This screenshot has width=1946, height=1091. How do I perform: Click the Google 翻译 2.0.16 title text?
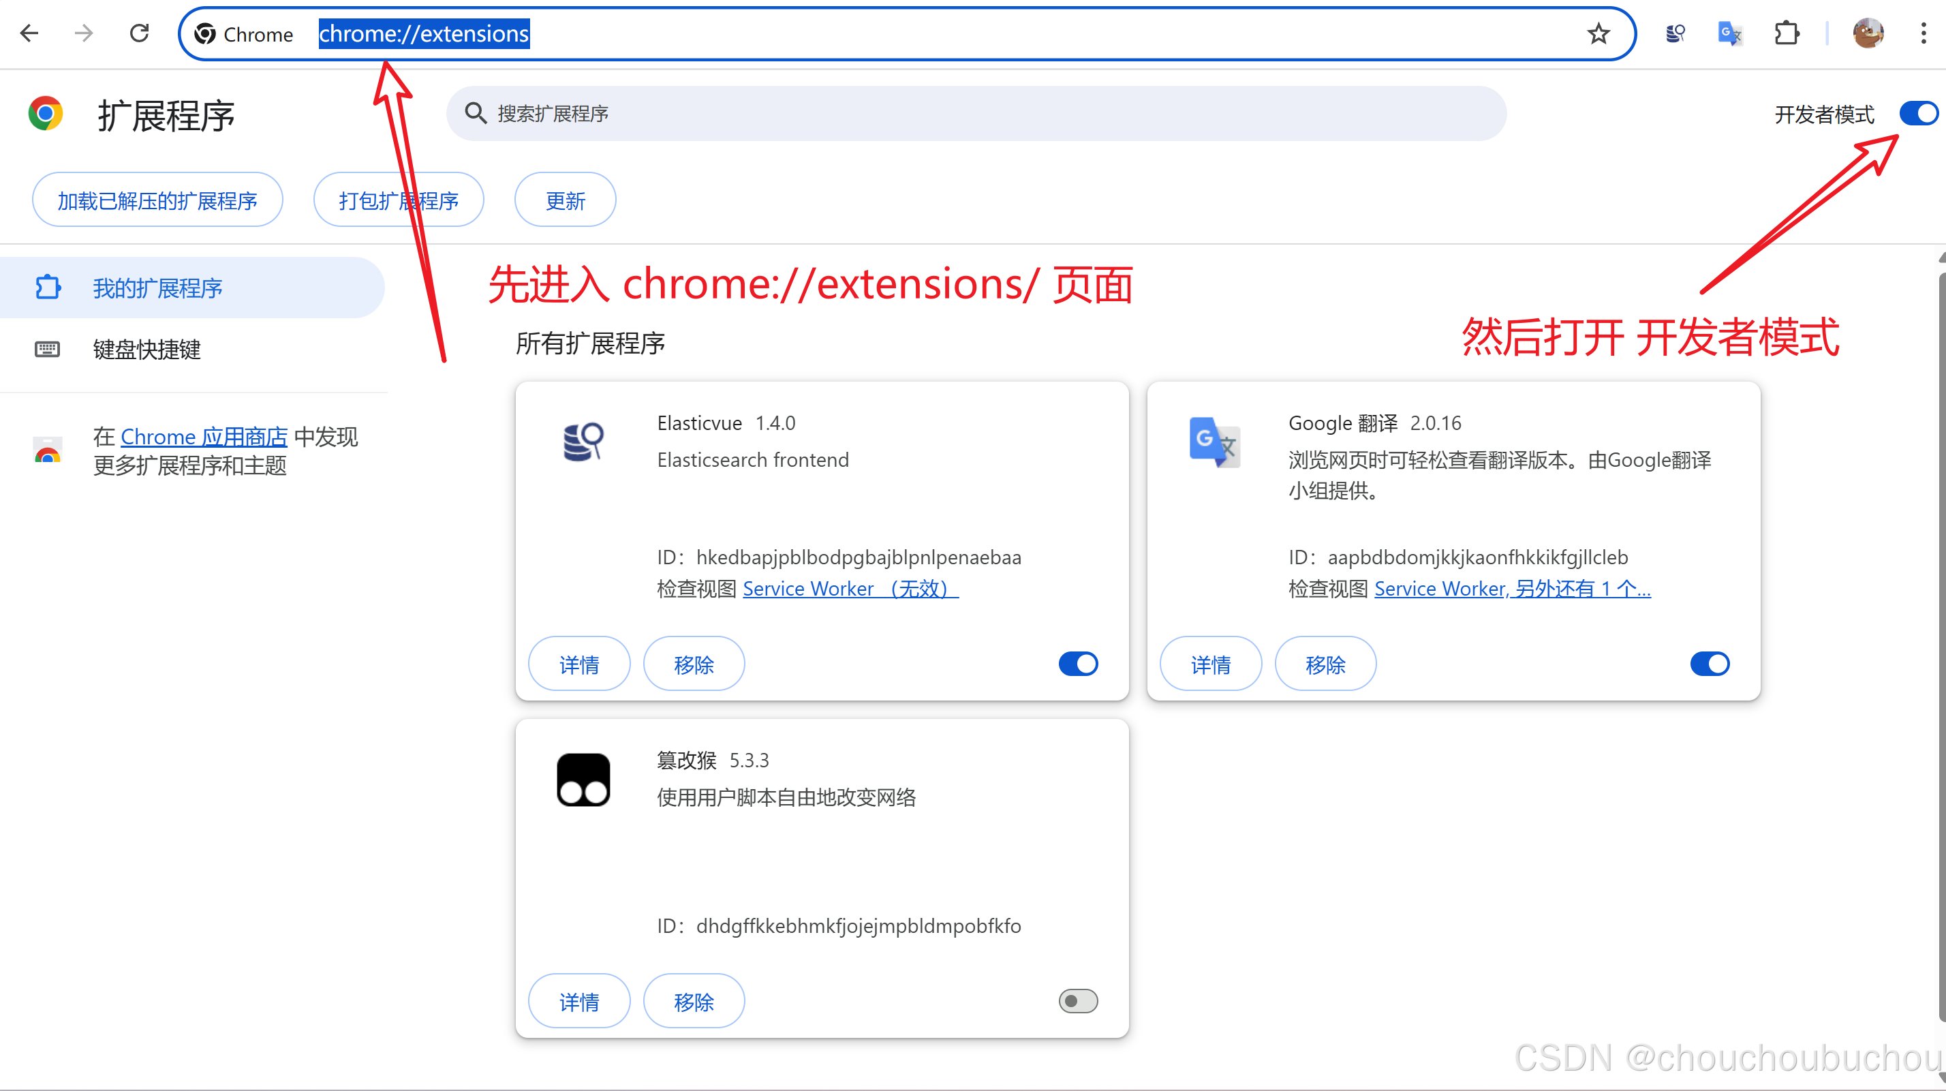tap(1375, 423)
